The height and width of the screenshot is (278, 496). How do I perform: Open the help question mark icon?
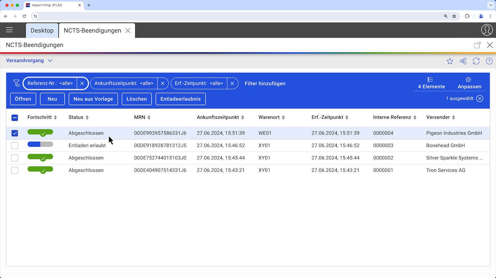pyautogui.click(x=489, y=61)
